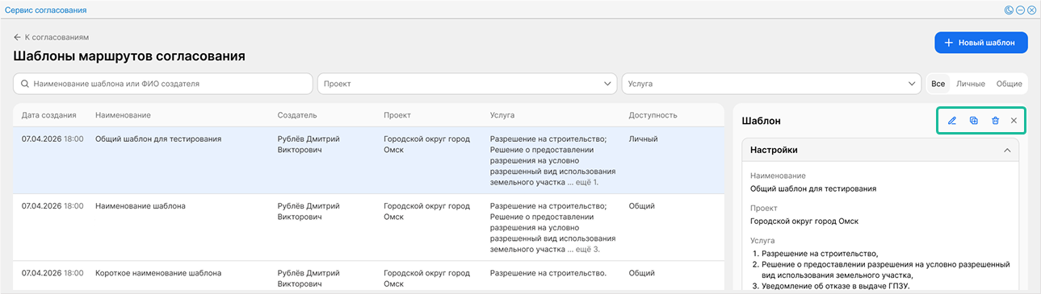Select row Наименование шаблона
The image size is (1041, 294).
[368, 227]
